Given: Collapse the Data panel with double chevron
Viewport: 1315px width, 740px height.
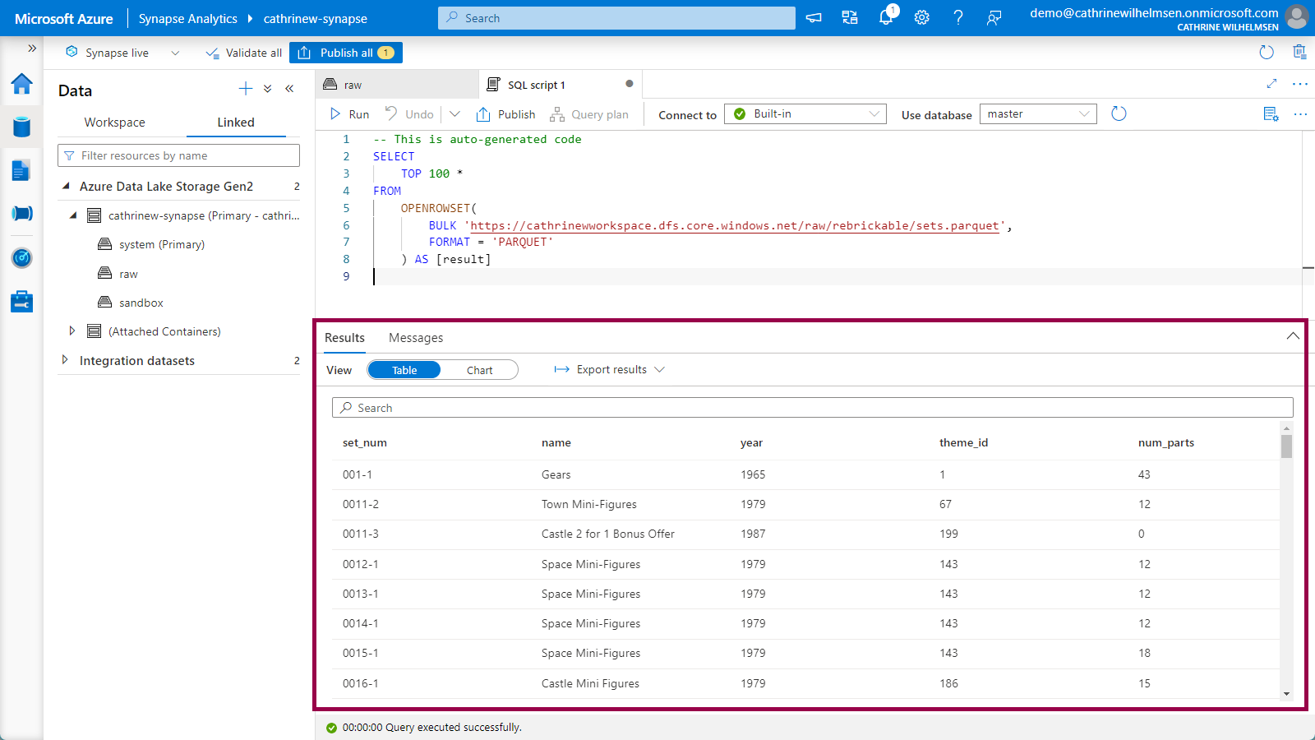Looking at the screenshot, I should pos(289,89).
